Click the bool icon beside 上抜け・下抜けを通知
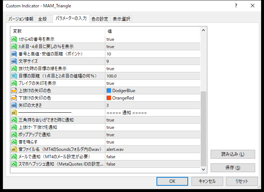 pos(14,127)
